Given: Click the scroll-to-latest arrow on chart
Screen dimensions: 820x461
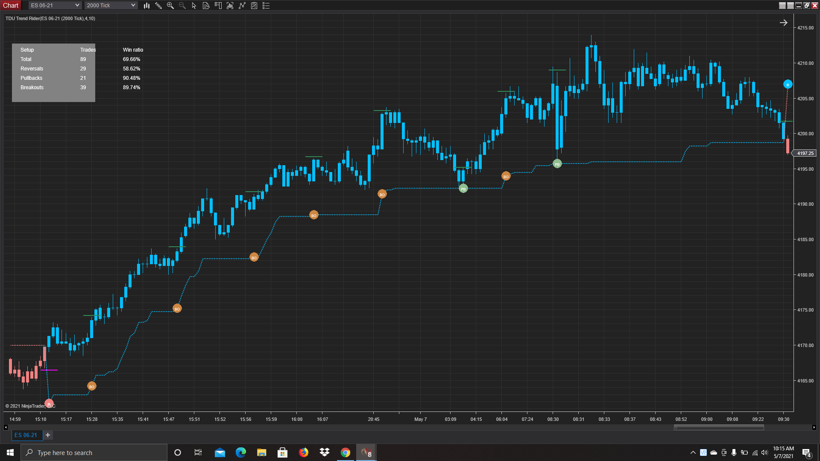Looking at the screenshot, I should click(783, 23).
